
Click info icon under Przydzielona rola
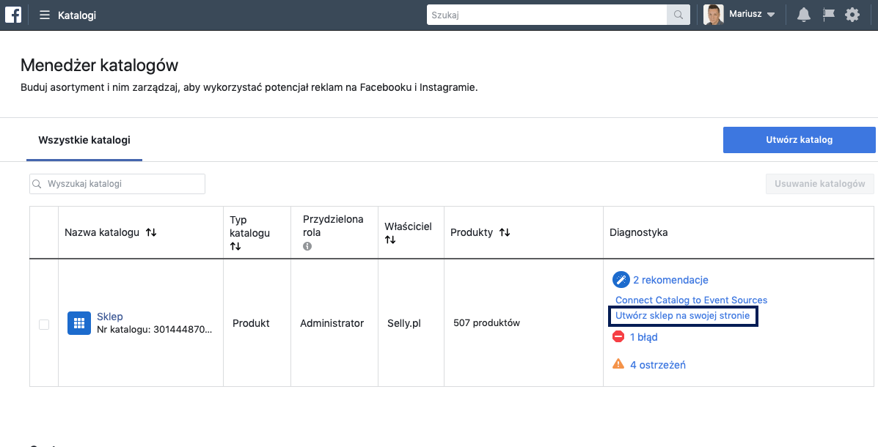pos(307,246)
